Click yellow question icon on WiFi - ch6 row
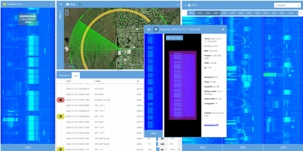The width and height of the screenshot is (303, 151). point(60,116)
